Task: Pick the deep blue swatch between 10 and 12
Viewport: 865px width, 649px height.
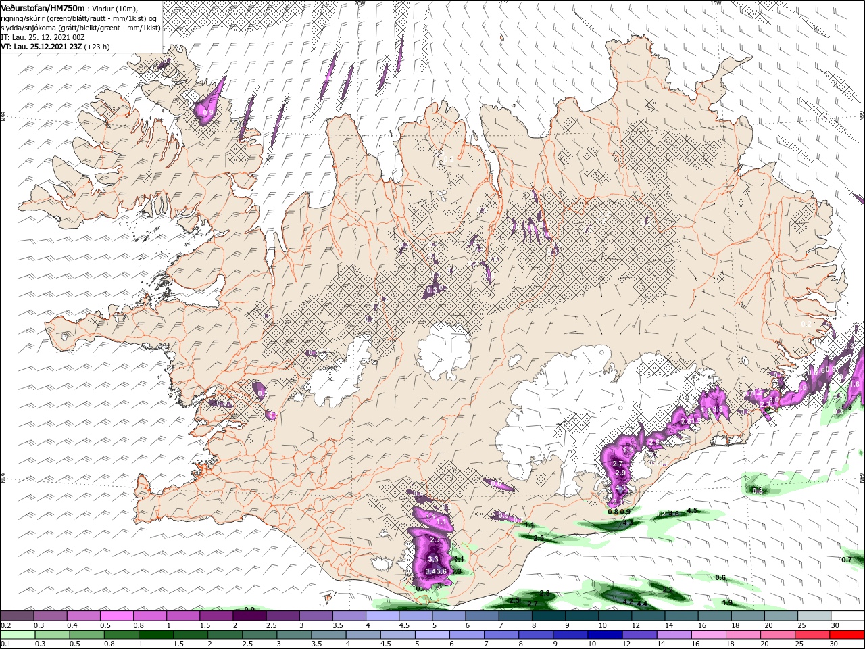Action: pos(605,635)
